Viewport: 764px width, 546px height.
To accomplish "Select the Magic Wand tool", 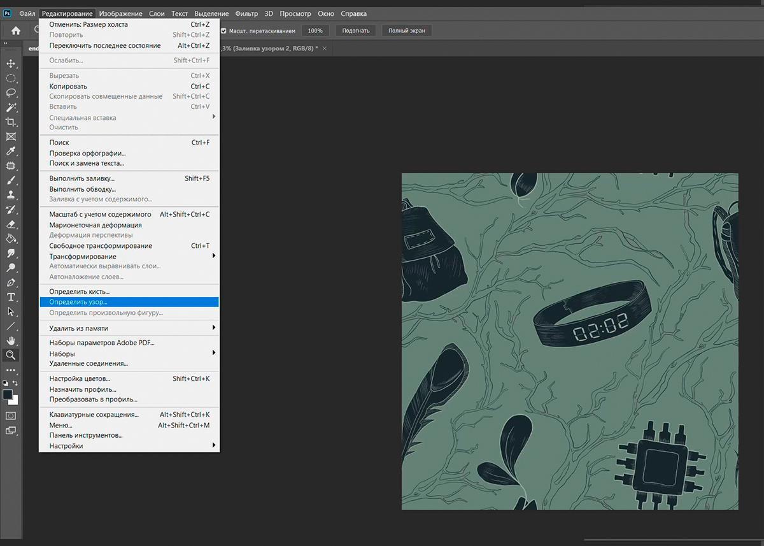I will pyautogui.click(x=11, y=107).
